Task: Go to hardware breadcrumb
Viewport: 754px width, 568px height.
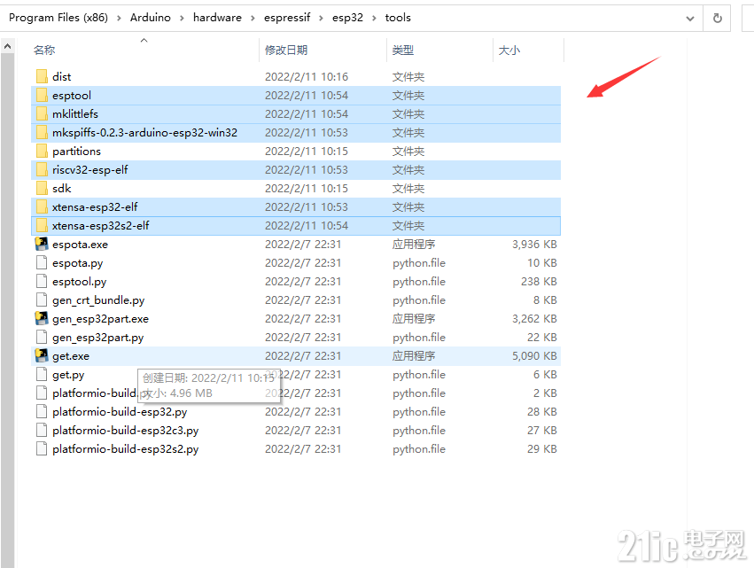Action: tap(217, 18)
